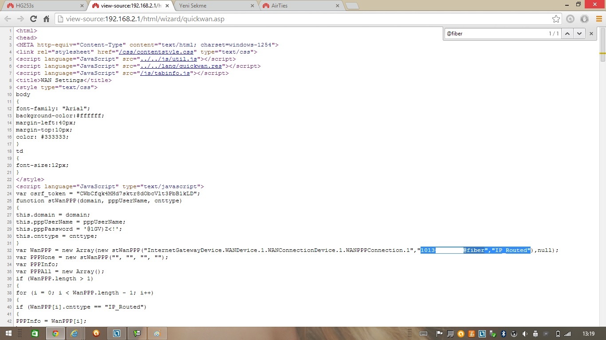Jump to next find result
This screenshot has height=340, width=606.
click(x=579, y=34)
